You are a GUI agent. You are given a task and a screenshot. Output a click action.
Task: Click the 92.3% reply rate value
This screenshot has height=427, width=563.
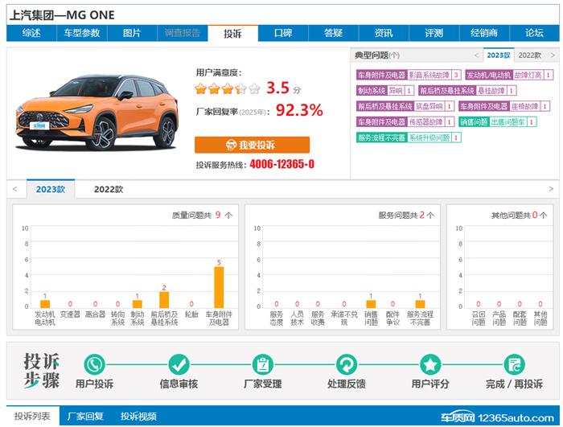pyautogui.click(x=299, y=110)
